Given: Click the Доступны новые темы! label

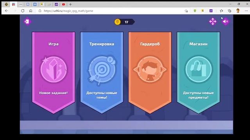Looking at the screenshot, I should point(102,95).
